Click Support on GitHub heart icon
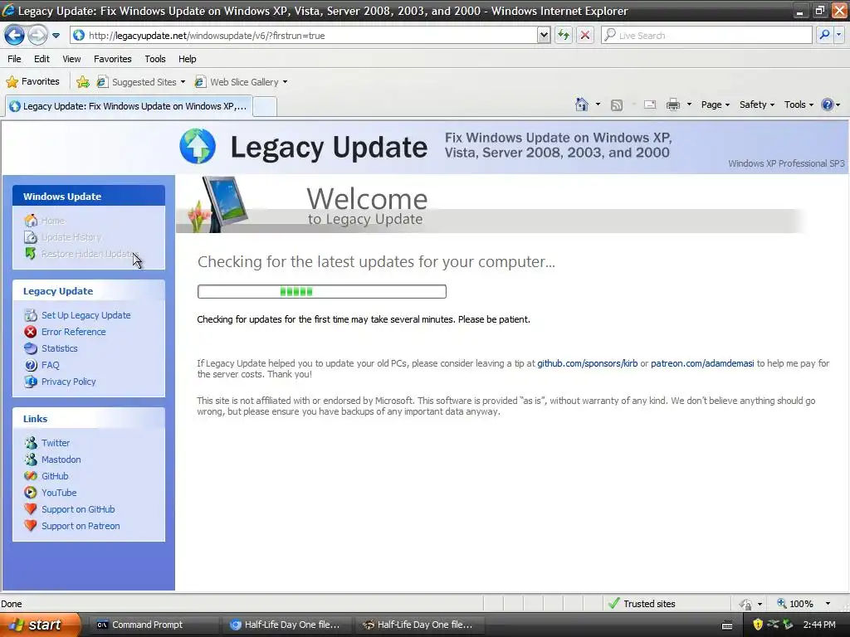 point(31,509)
